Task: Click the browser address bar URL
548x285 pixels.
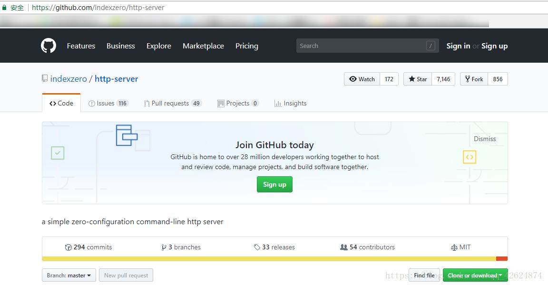Action: coord(98,7)
